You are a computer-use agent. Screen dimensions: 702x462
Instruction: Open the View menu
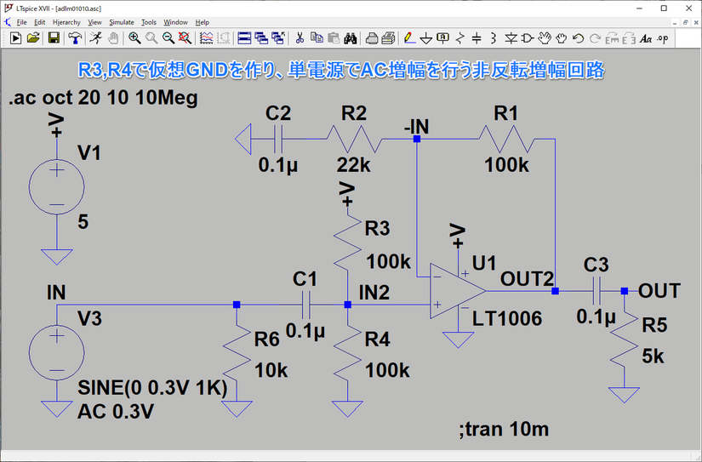(x=94, y=22)
